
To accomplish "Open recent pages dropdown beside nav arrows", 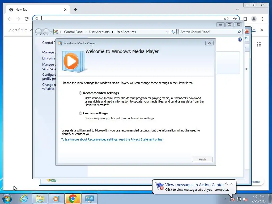I will point(51,32).
